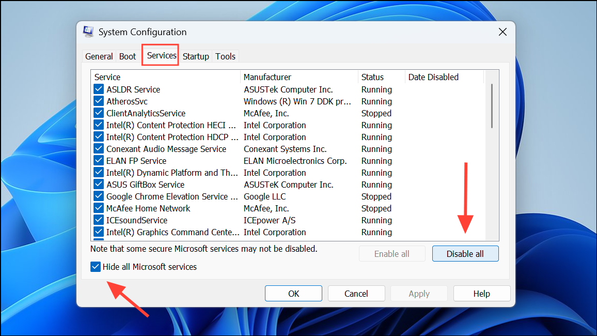Confirm with the OK button
Image resolution: width=597 pixels, height=336 pixels.
coord(293,294)
